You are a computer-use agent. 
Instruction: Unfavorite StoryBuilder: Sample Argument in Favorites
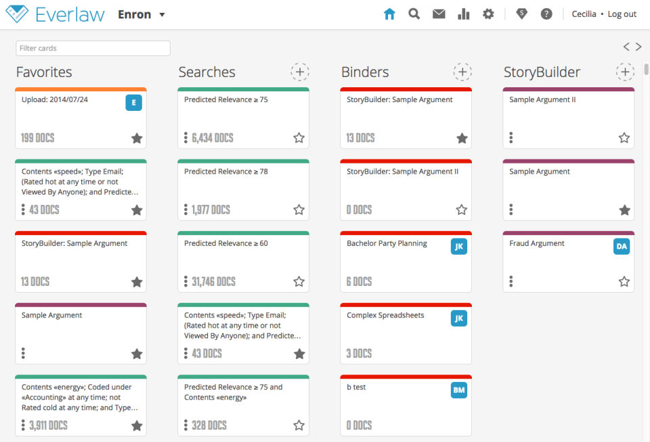(137, 283)
